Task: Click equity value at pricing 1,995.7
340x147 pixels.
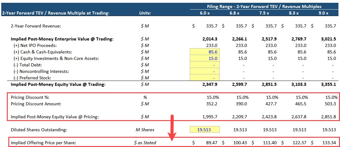Action: pyautogui.click(x=210, y=117)
